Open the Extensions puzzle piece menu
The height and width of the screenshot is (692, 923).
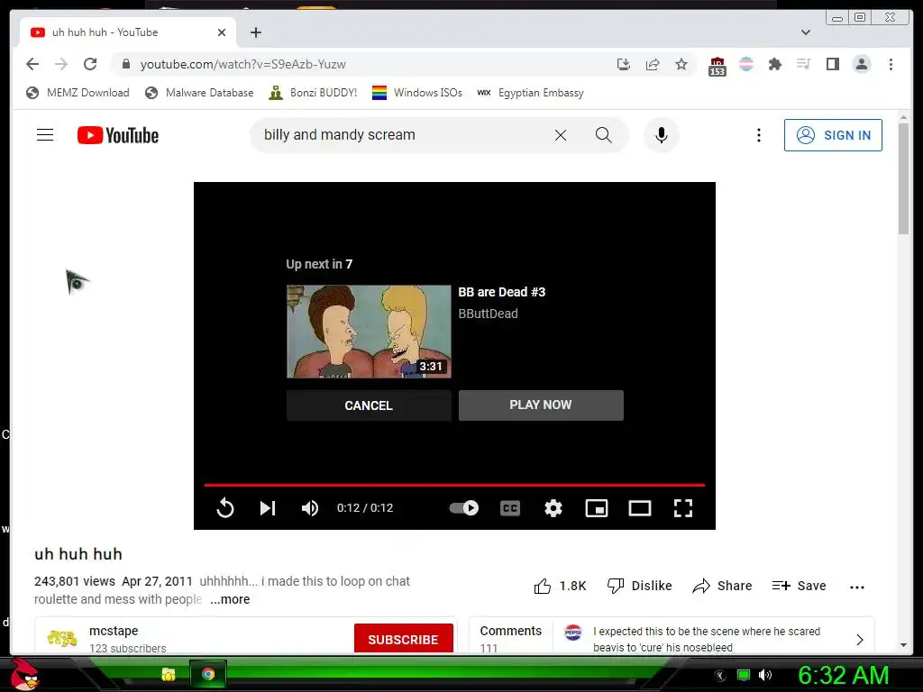coord(774,64)
